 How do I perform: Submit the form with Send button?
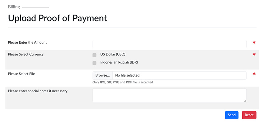[x=232, y=115]
